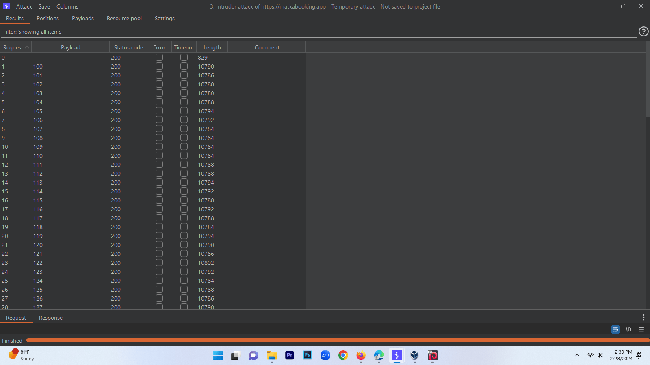650x365 pixels.
Task: Open the Save menu
Action: pos(44,6)
